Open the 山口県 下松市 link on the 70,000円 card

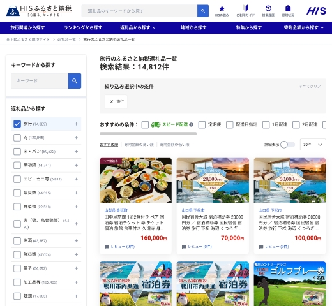[193, 210]
